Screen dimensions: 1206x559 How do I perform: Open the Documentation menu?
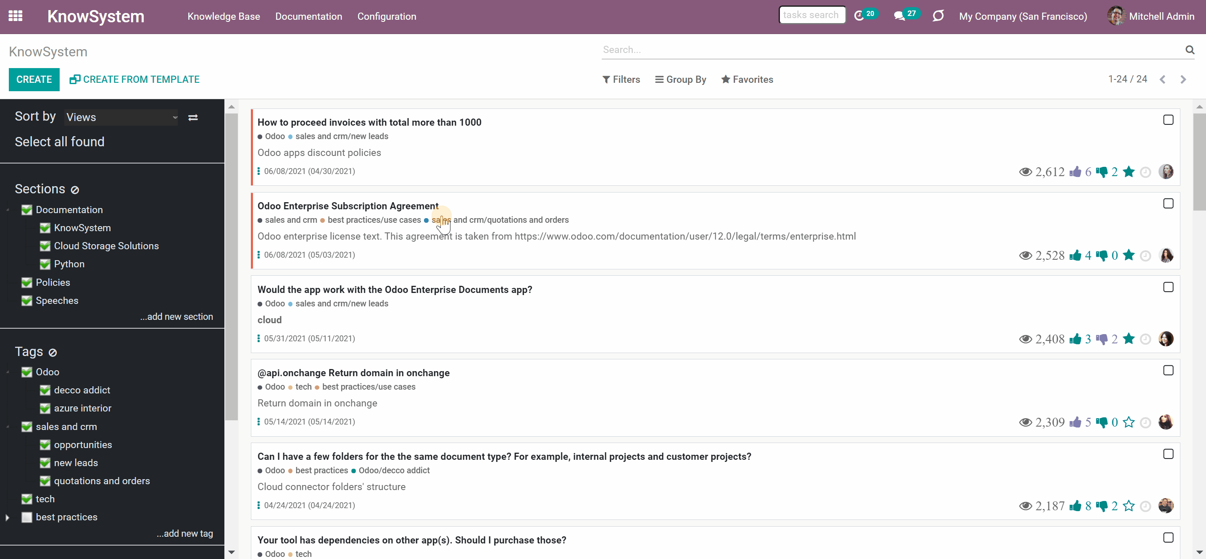308,16
